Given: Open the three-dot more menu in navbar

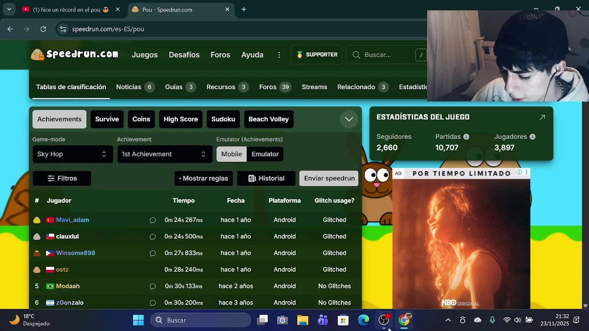Looking at the screenshot, I should tap(279, 55).
